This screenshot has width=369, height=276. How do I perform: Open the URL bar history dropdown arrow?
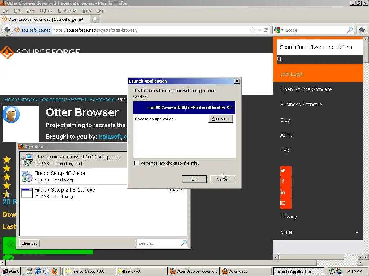pos(259,30)
